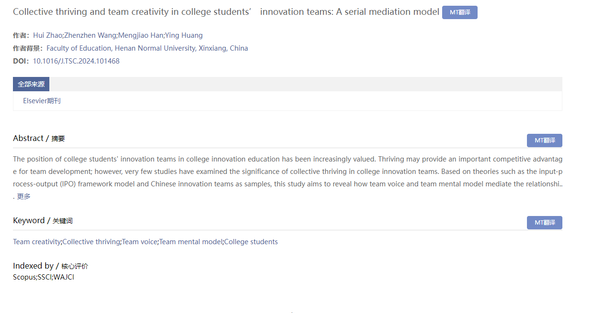Image resolution: width=594 pixels, height=313 pixels.
Task: Click the Henan Normal University affiliation
Action: pos(147,48)
